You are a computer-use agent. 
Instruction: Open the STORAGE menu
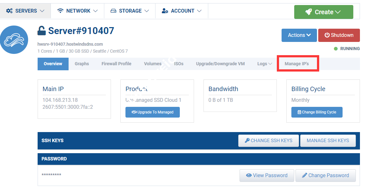tap(130, 11)
